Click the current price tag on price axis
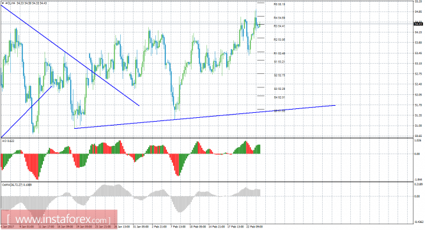The height and width of the screenshot is (230, 425). pos(419,24)
